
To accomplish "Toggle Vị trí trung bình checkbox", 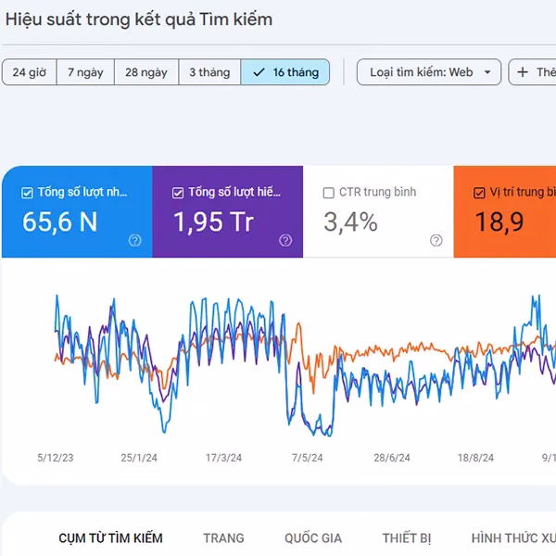I will click(479, 193).
